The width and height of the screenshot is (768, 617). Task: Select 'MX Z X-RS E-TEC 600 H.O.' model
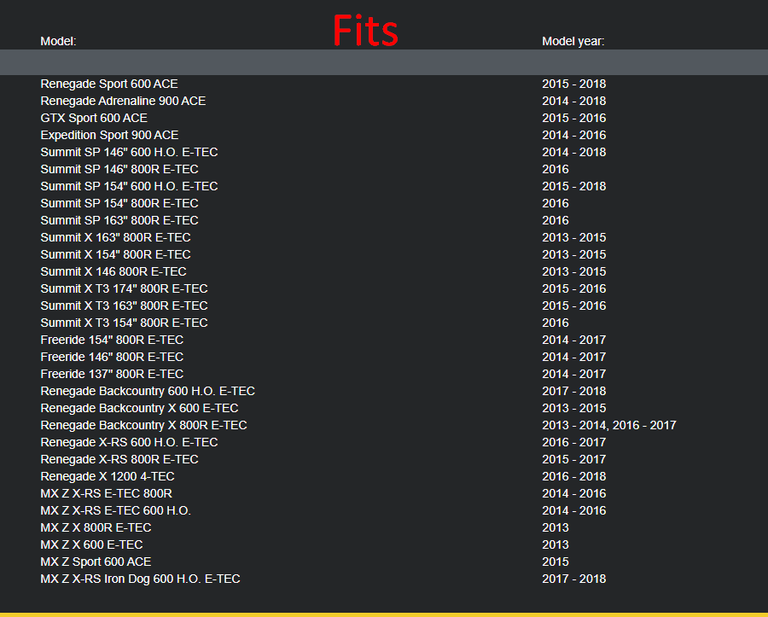[x=115, y=510]
